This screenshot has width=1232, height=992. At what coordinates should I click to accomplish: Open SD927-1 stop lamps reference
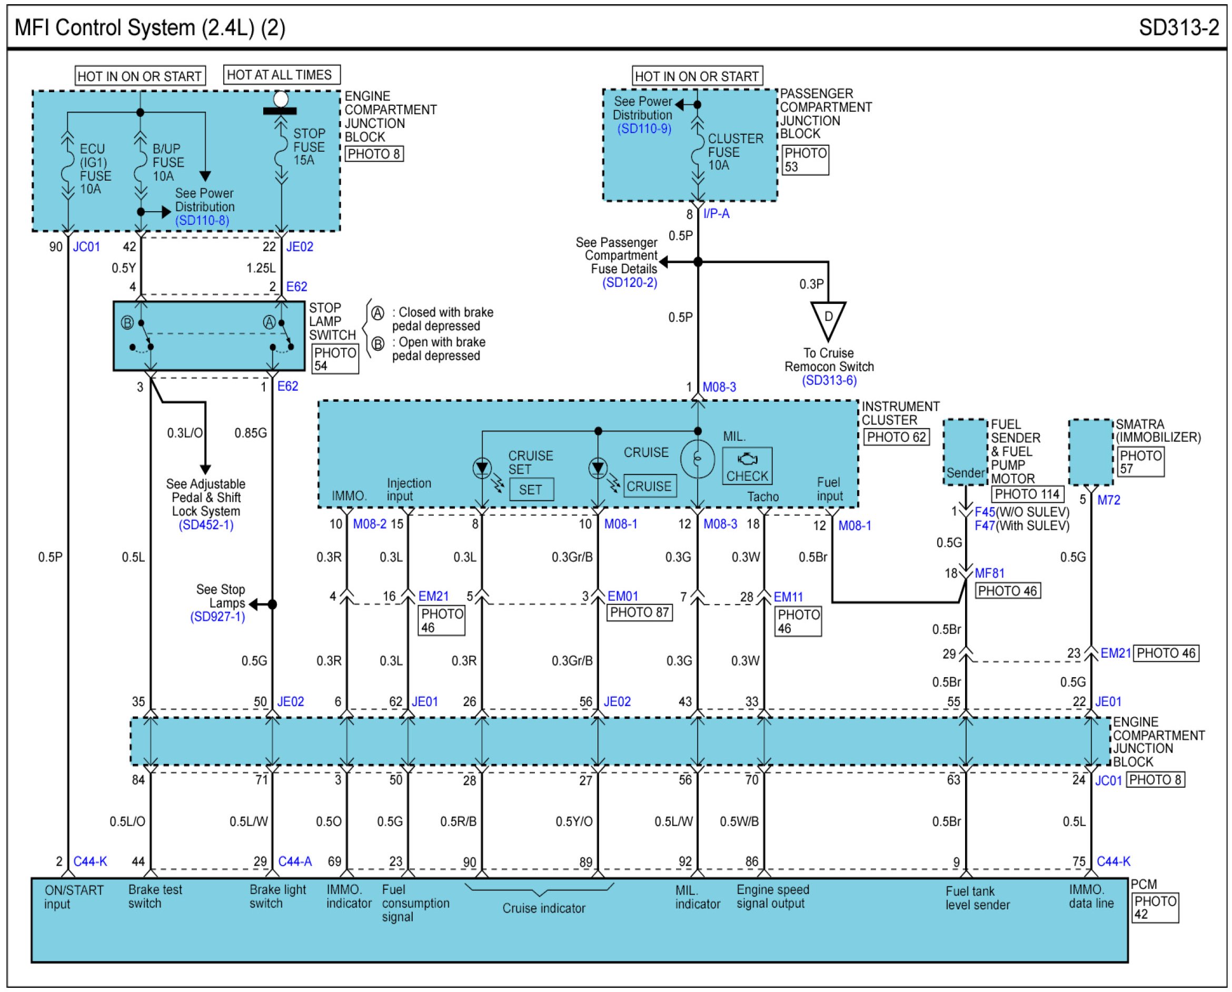[x=217, y=617]
